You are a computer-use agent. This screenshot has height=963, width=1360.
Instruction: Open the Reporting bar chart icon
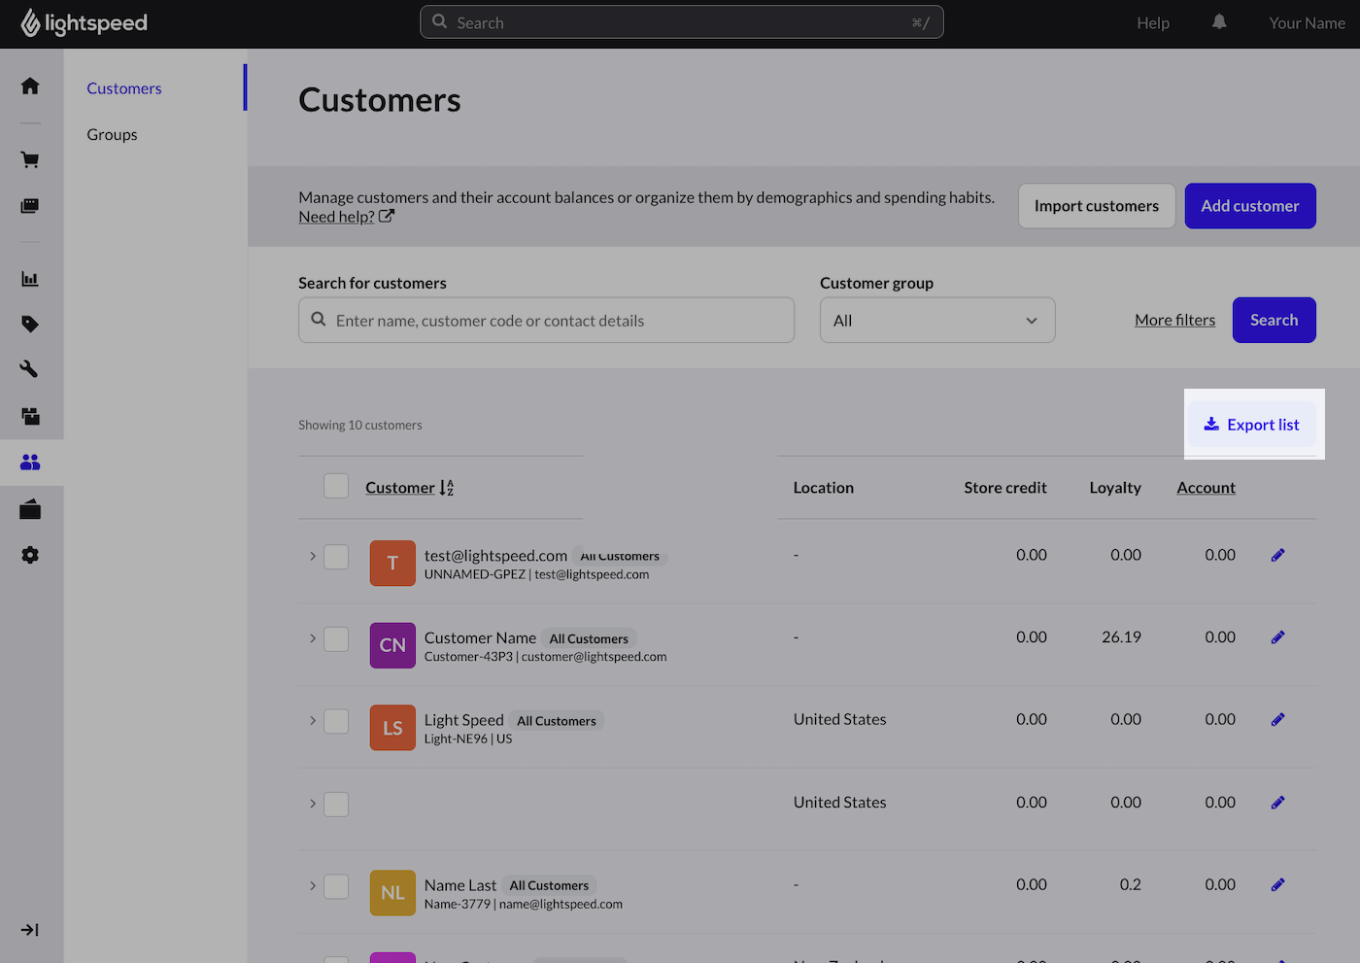30,280
